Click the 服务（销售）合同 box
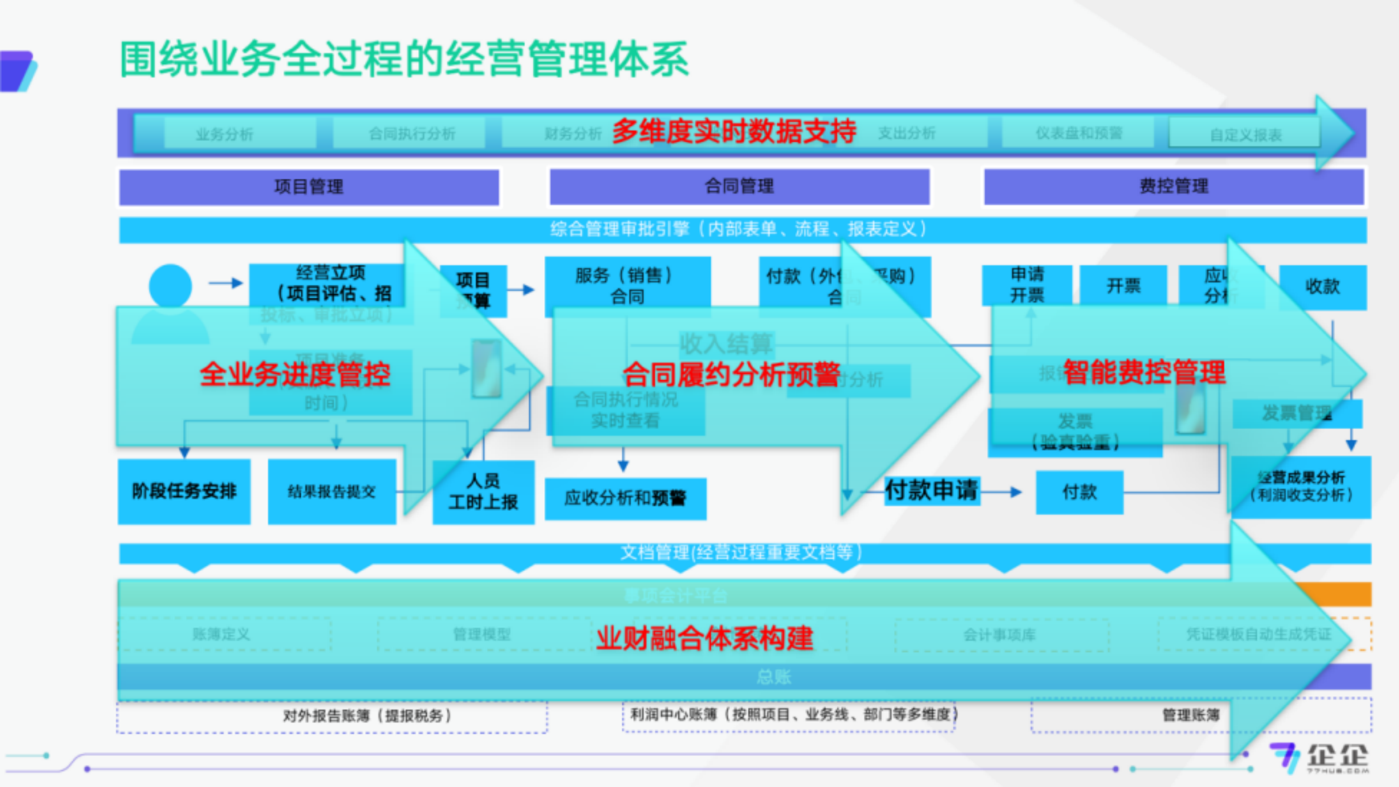 (x=627, y=285)
